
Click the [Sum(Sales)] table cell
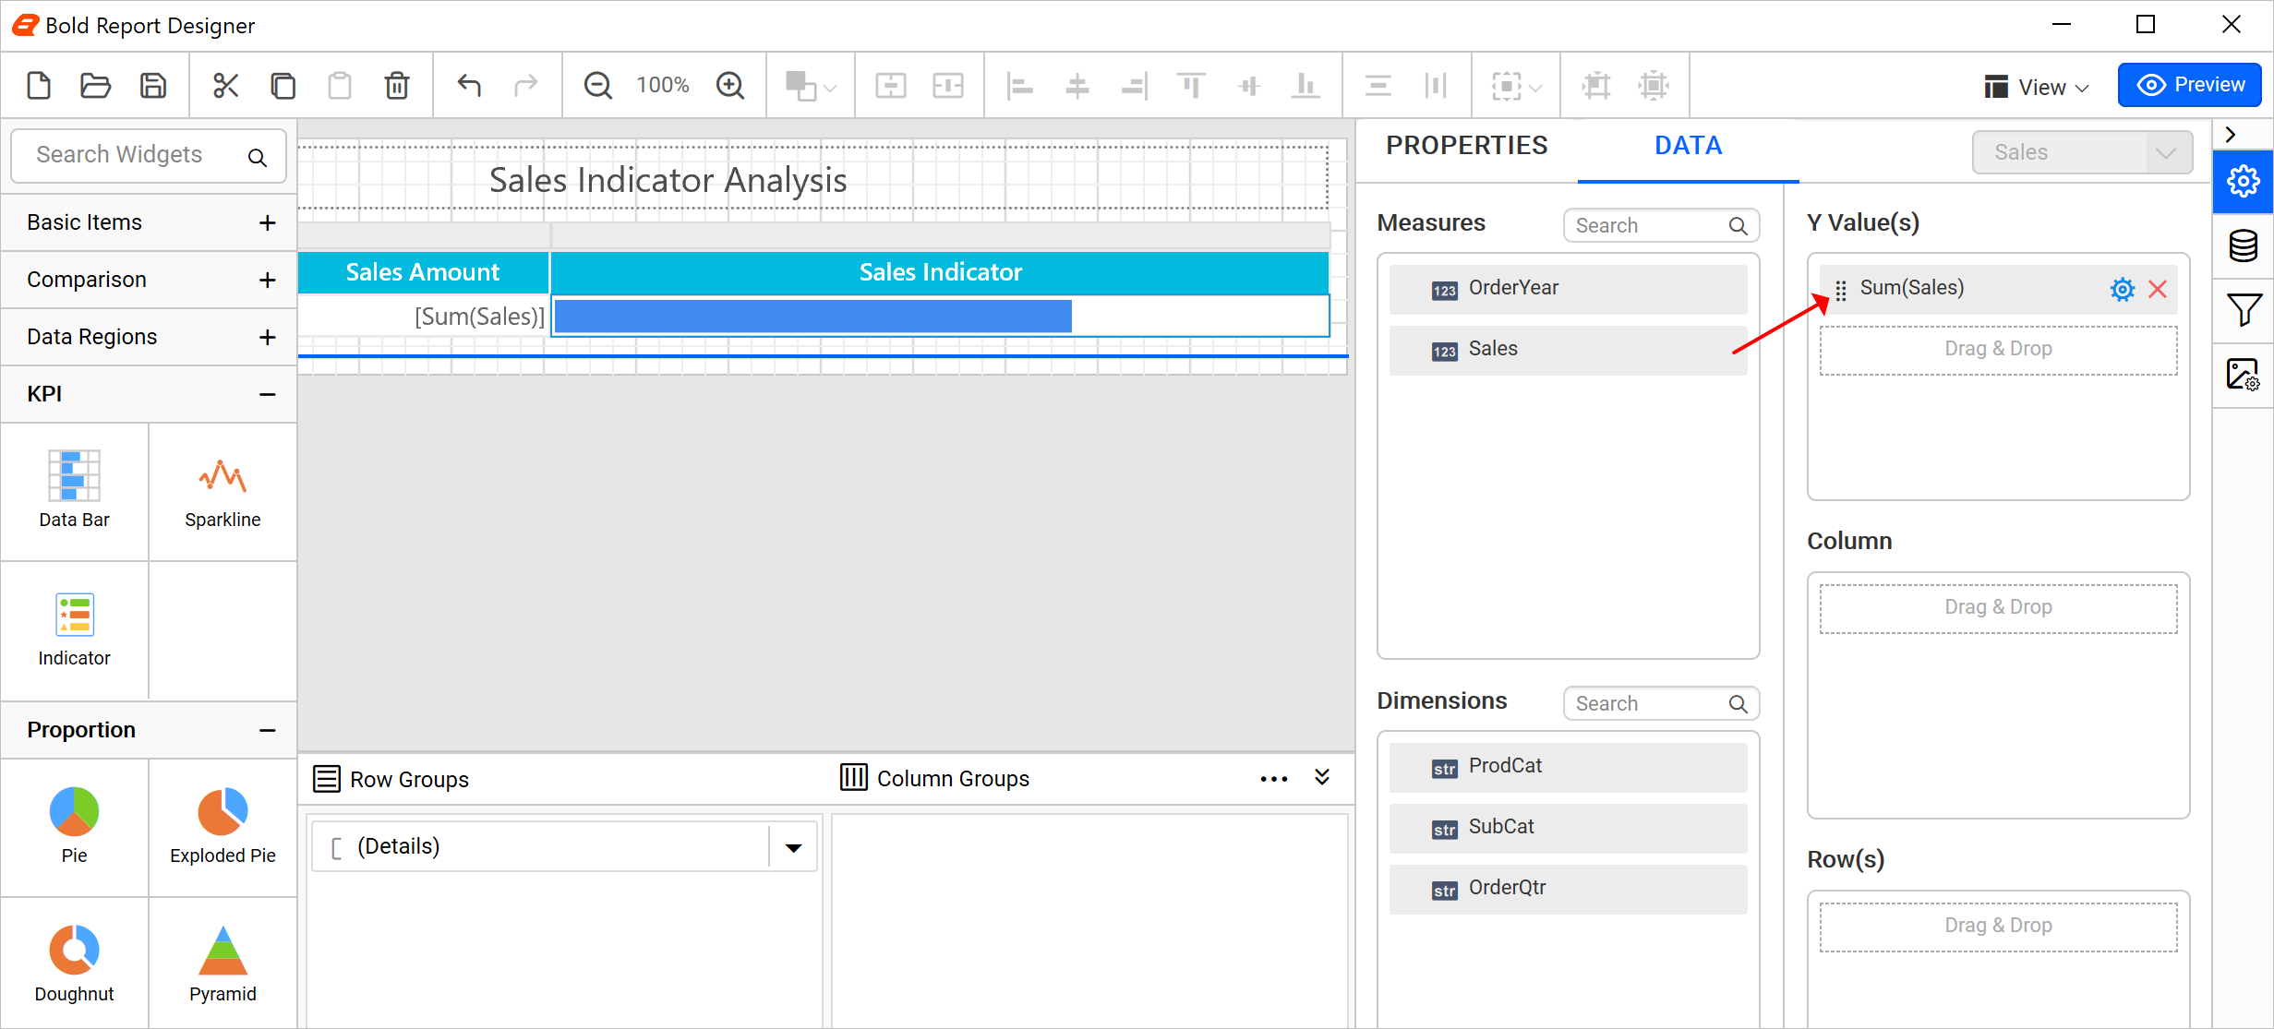click(423, 317)
